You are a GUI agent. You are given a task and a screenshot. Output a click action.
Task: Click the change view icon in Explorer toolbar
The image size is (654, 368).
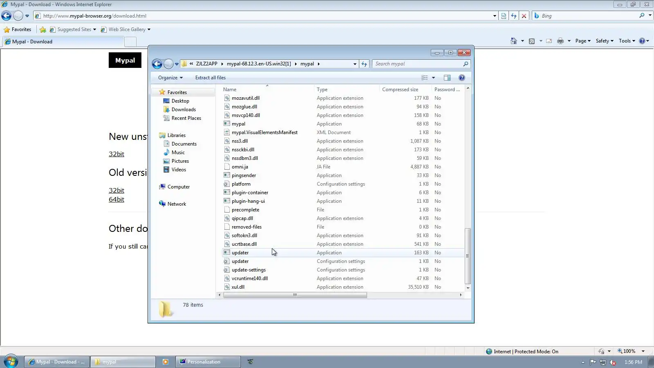pyautogui.click(x=425, y=78)
